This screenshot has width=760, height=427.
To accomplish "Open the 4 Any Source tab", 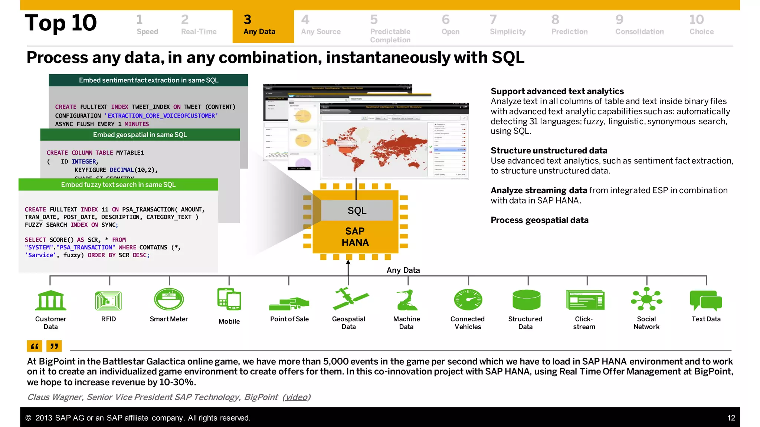I will (321, 25).
